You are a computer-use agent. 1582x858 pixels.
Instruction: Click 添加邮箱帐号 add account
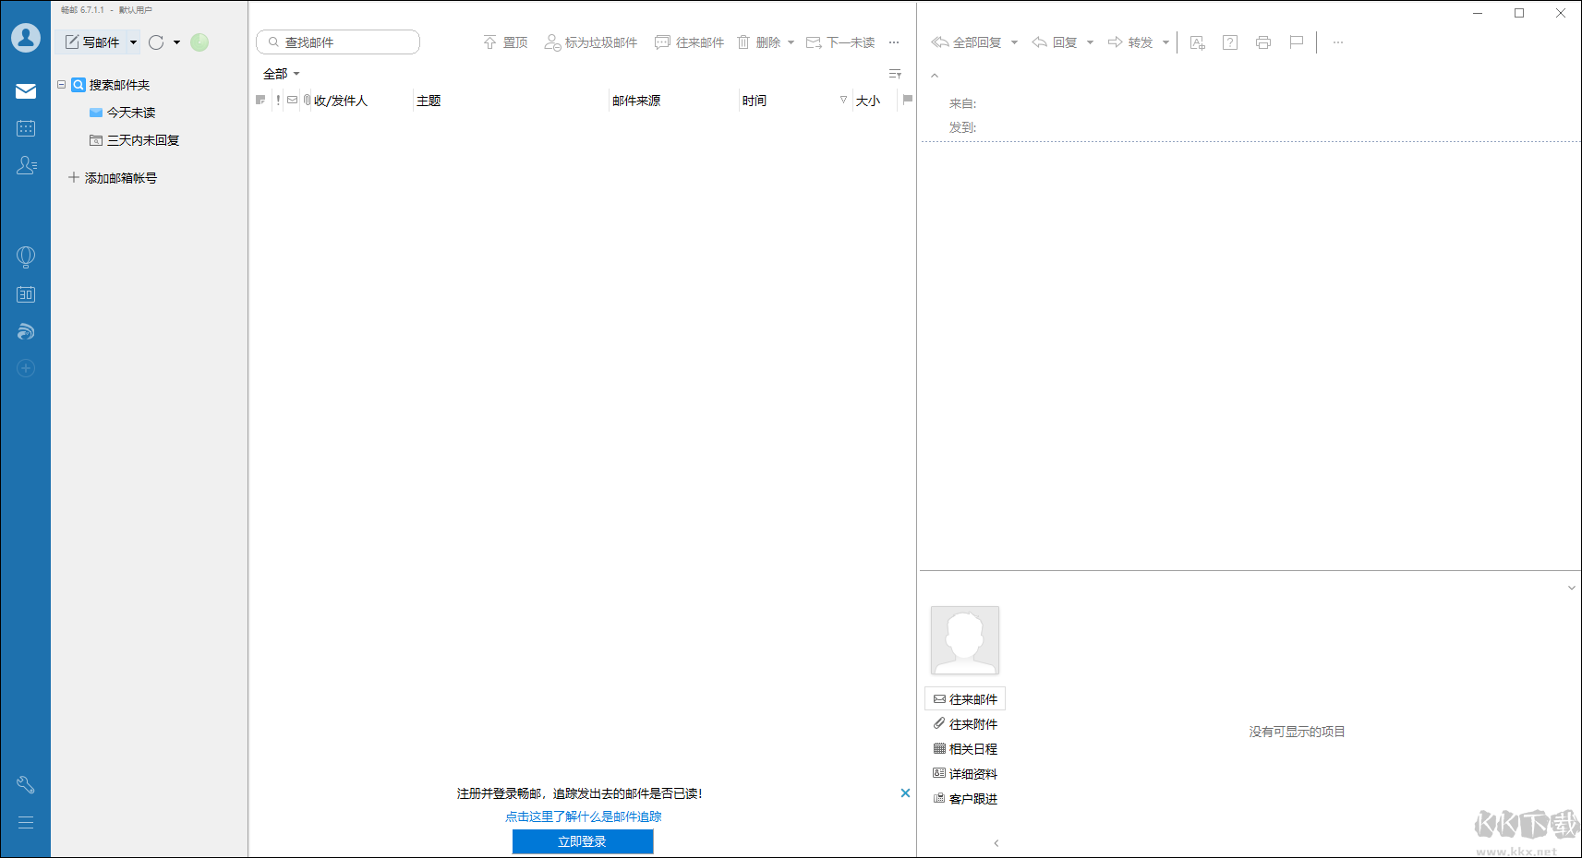pyautogui.click(x=113, y=178)
